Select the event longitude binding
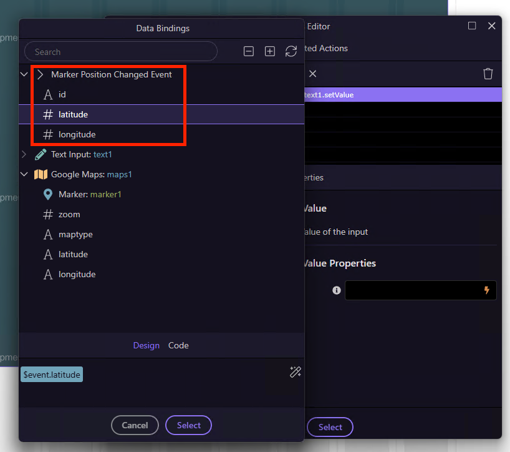The width and height of the screenshot is (510, 452). click(77, 134)
